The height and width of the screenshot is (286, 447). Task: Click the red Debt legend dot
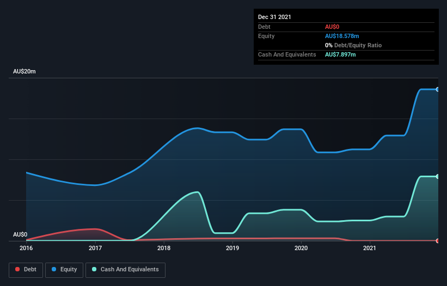tap(17, 269)
